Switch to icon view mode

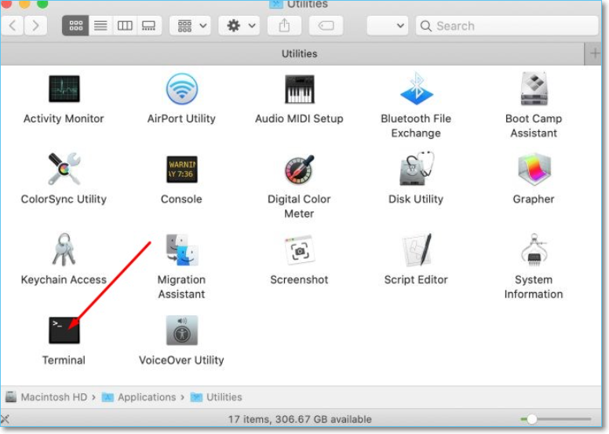[x=76, y=26]
